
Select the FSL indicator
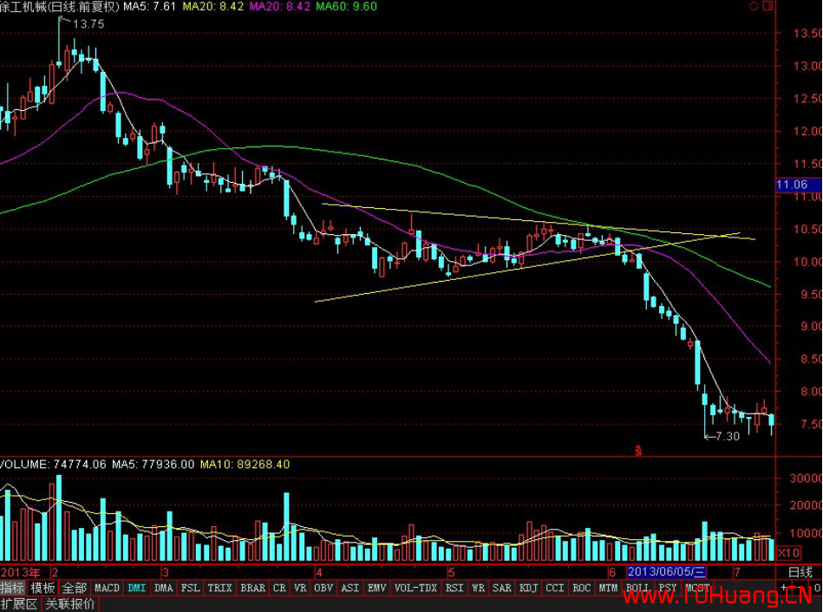[x=191, y=588]
